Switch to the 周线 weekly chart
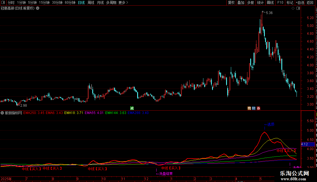The image size is (317, 182). click(x=91, y=3)
